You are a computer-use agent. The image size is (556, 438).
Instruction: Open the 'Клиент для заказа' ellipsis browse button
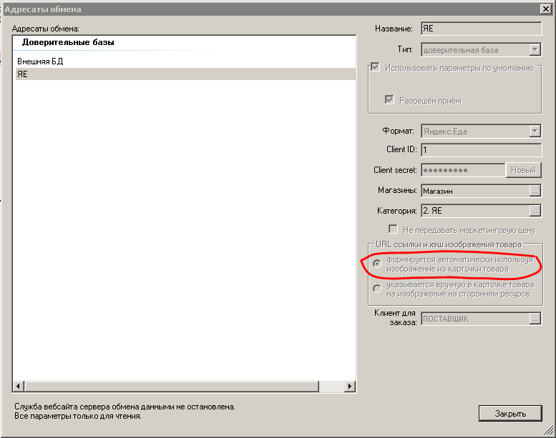coord(535,319)
